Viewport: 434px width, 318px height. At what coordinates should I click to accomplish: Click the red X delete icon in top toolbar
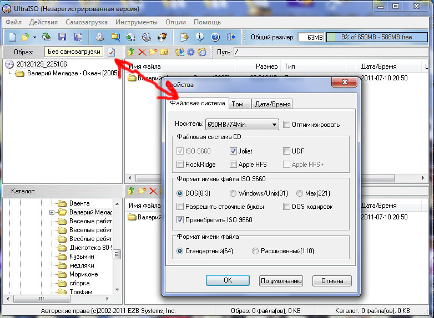142,52
